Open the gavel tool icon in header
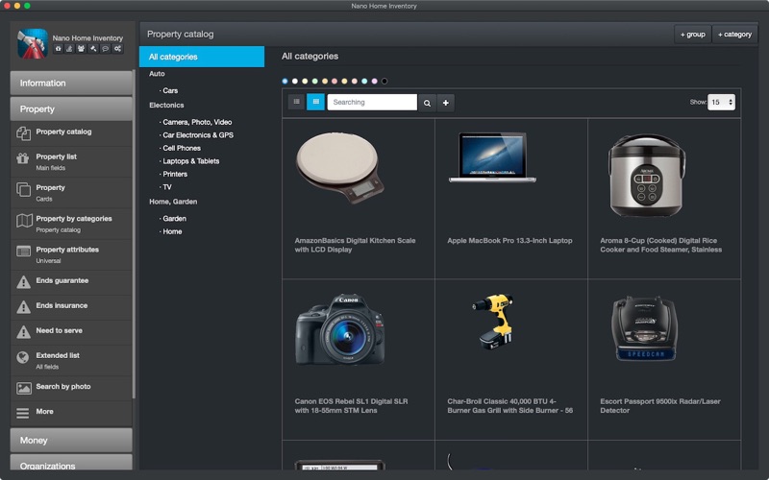This screenshot has height=480, width=769. click(x=93, y=49)
